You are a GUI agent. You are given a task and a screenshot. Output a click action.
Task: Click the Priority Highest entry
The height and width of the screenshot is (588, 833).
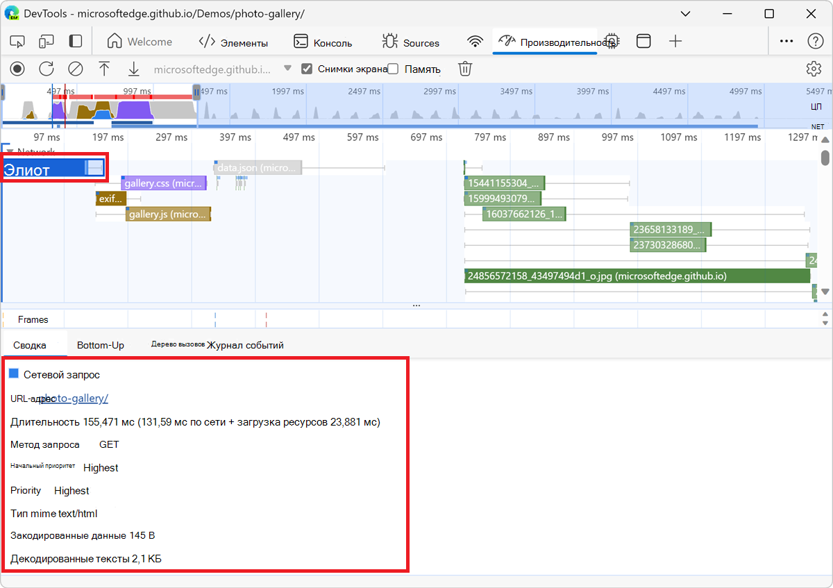pos(50,490)
